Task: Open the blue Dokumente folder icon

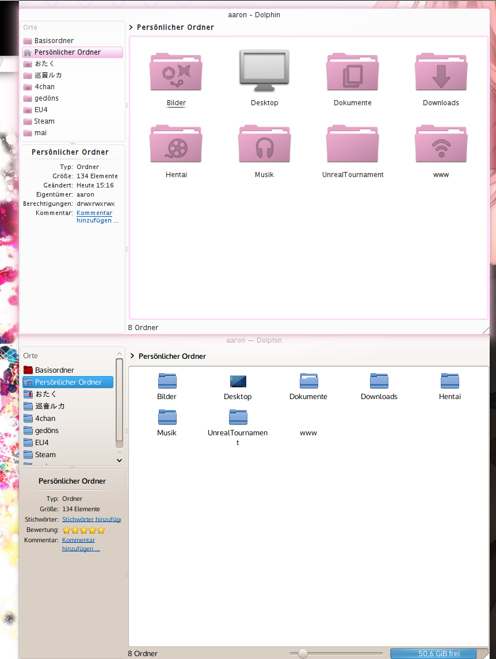Action: [x=308, y=381]
